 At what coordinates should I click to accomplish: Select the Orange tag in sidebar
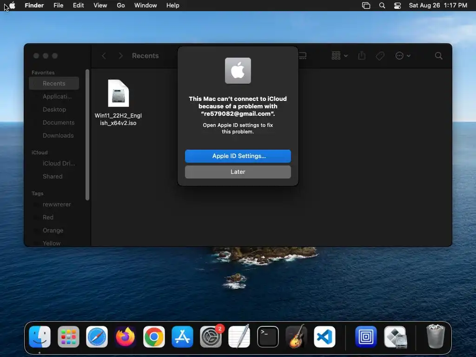tap(54, 231)
